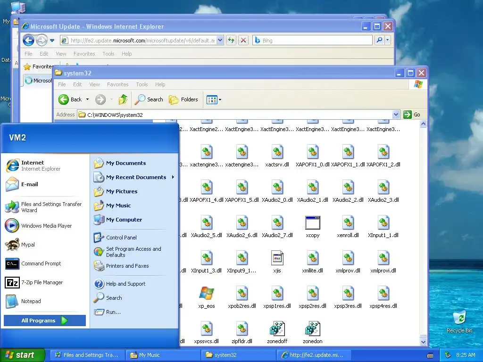Viewport: 483px width, 362px height.
Task: Click the Go button next to the address bar
Action: tap(412, 115)
